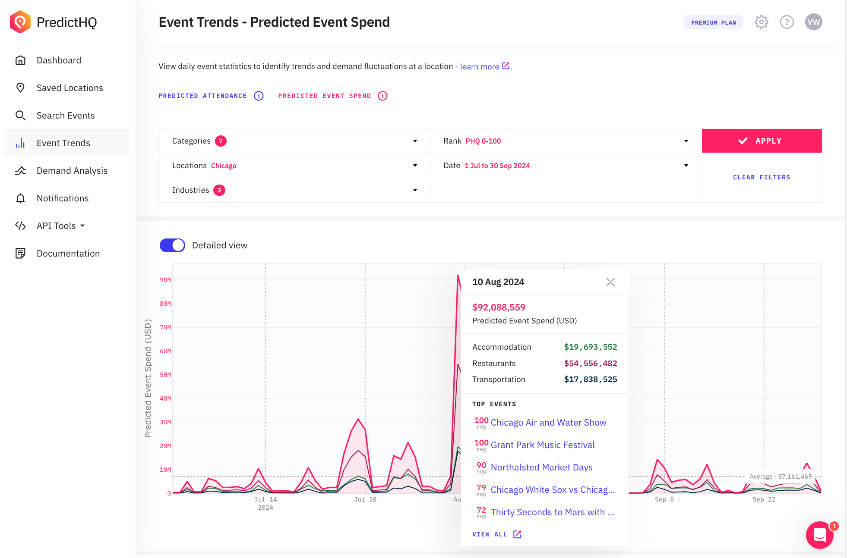847x558 pixels.
Task: Click the Sep 8 axis label
Action: pyautogui.click(x=664, y=499)
